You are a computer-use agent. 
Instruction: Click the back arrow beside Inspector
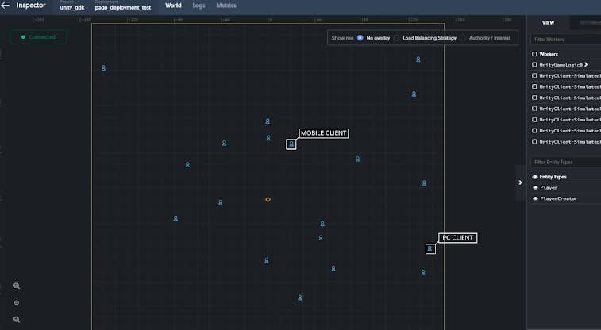click(5, 6)
